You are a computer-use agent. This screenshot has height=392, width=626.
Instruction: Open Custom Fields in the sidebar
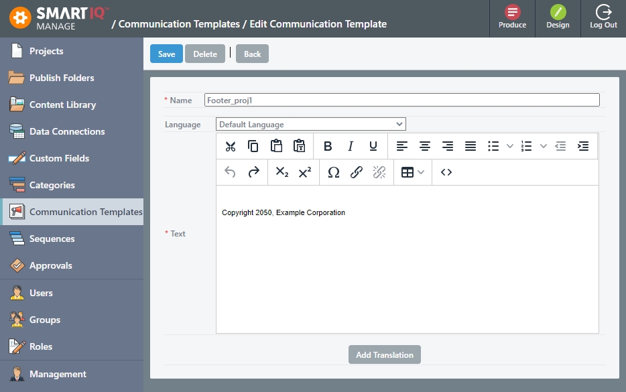(72, 158)
